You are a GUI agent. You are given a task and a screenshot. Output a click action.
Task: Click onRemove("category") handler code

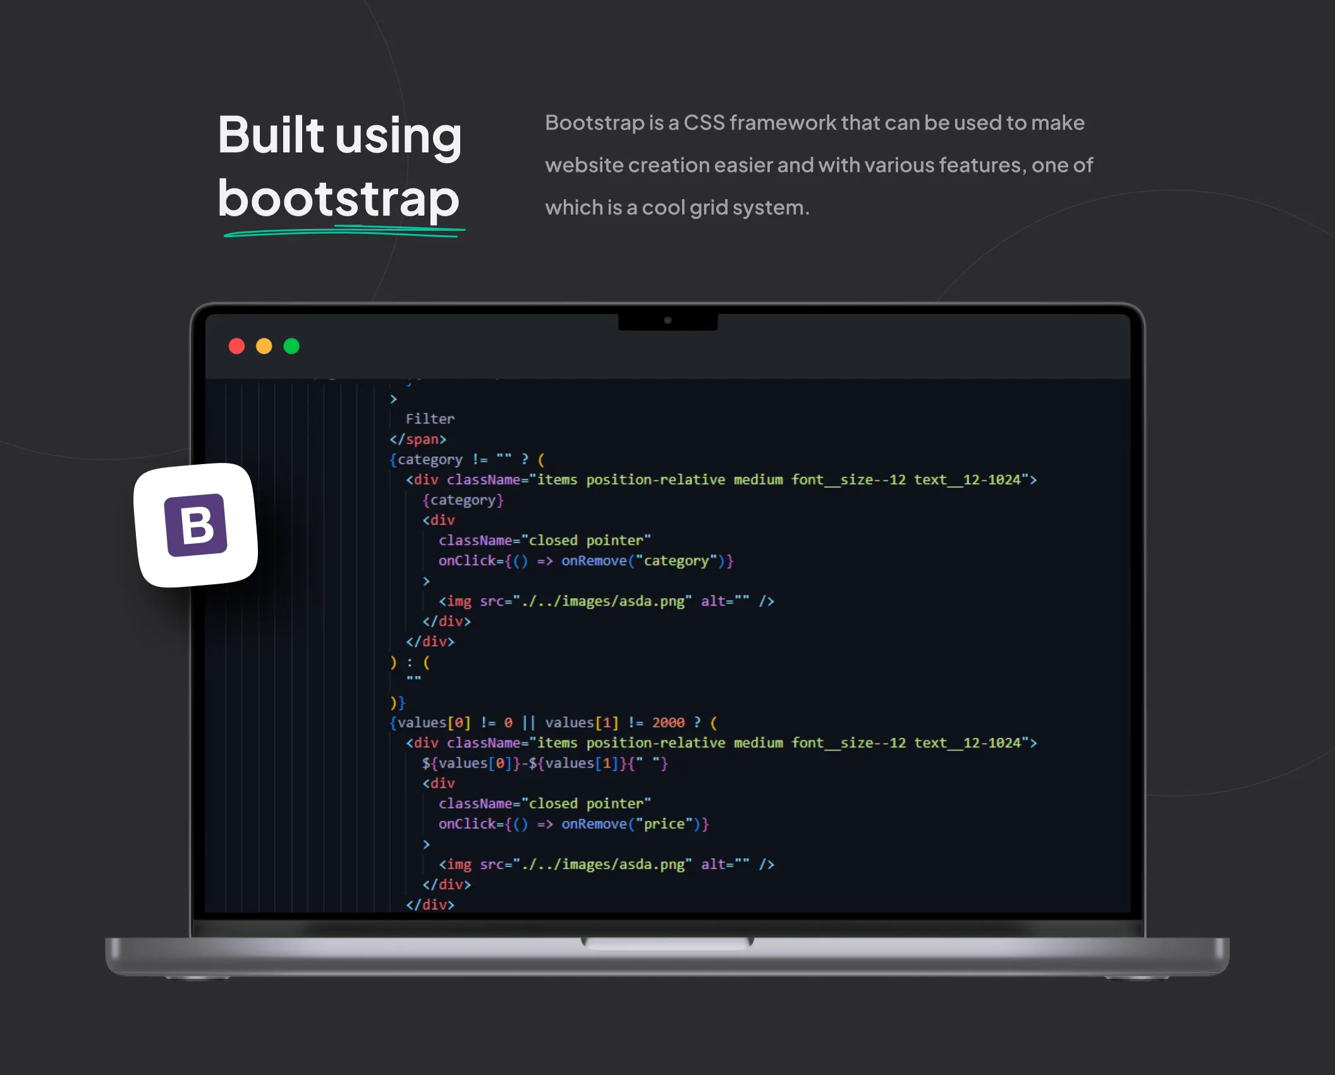point(647,560)
